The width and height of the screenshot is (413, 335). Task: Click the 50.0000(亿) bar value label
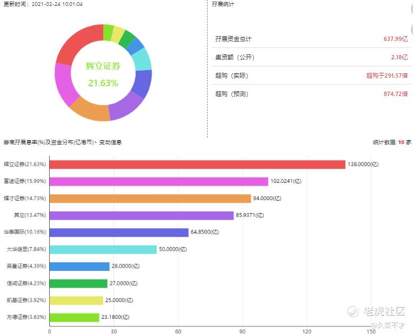173,249
